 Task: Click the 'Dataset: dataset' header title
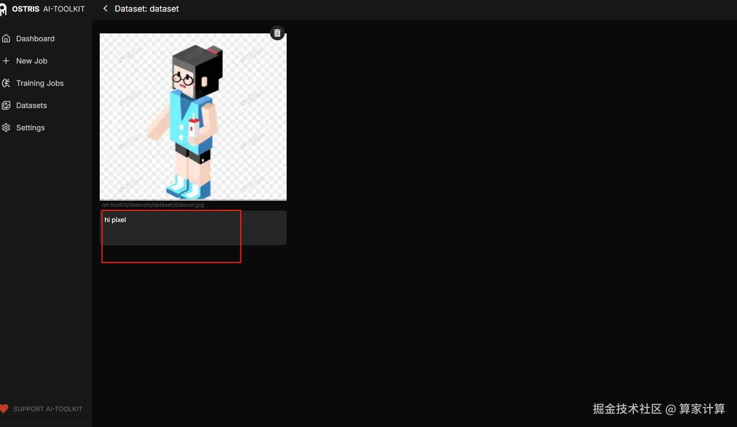click(x=147, y=9)
